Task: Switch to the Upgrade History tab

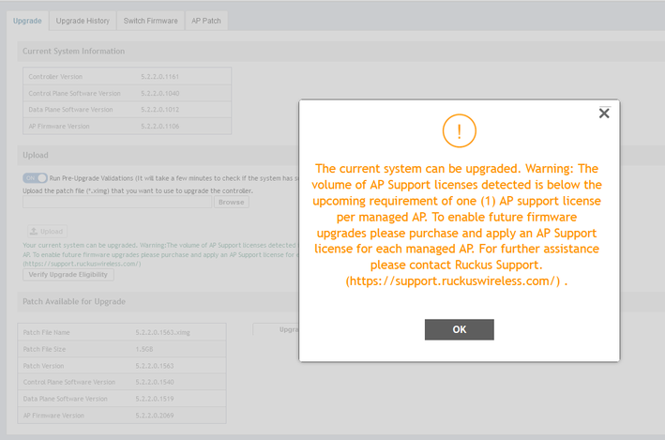Action: tap(83, 21)
